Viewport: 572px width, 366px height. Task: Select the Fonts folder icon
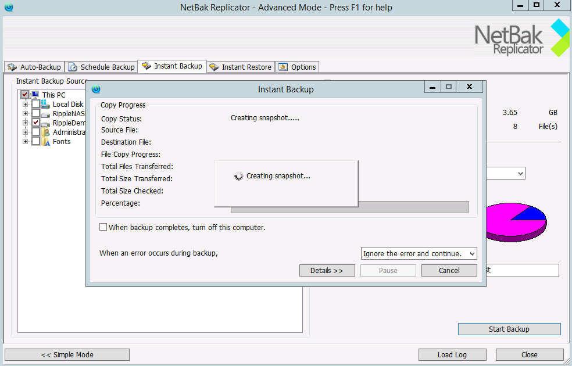pyautogui.click(x=45, y=141)
